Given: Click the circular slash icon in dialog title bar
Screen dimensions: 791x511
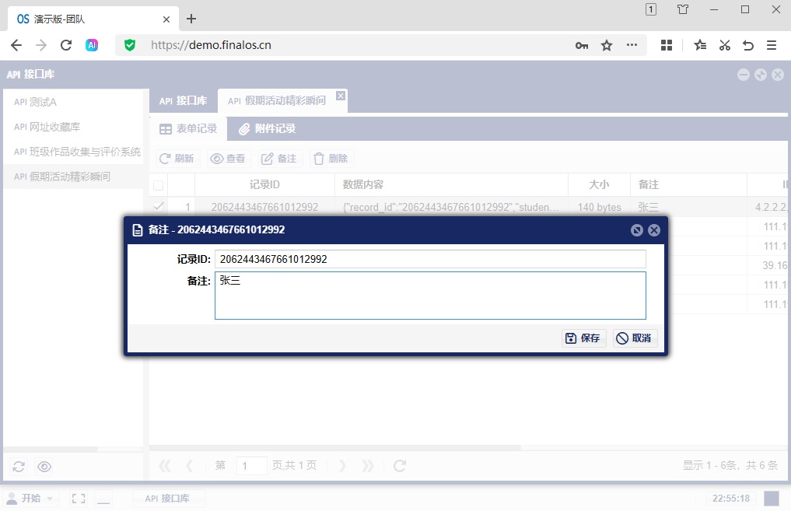Looking at the screenshot, I should click(x=637, y=230).
